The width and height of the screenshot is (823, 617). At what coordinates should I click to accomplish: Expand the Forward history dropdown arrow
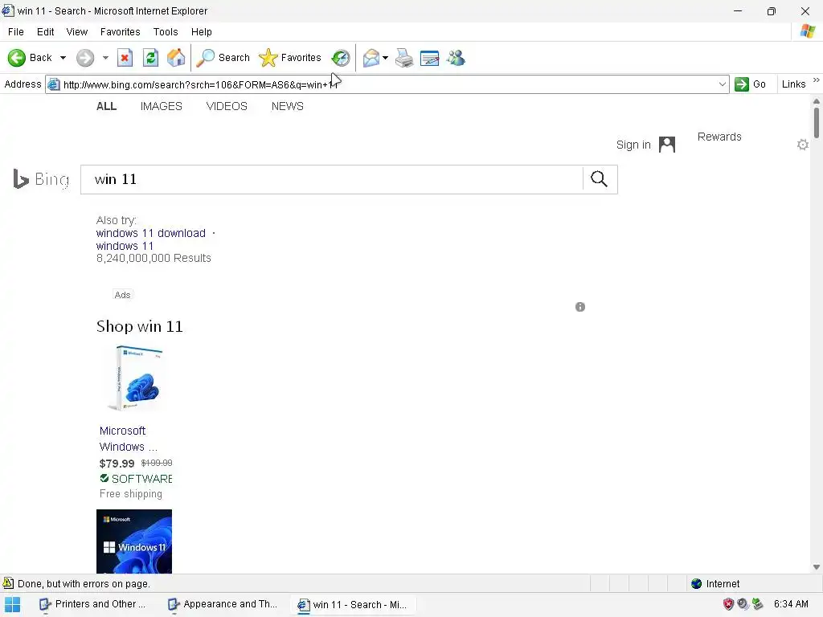[x=105, y=58]
